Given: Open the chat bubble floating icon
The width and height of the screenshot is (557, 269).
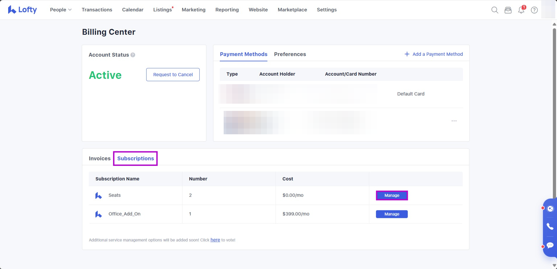Looking at the screenshot, I should (x=550, y=245).
